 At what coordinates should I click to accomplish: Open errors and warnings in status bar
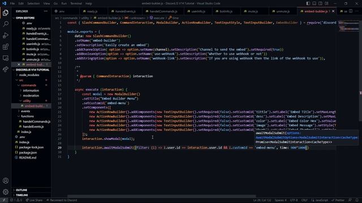16,200
